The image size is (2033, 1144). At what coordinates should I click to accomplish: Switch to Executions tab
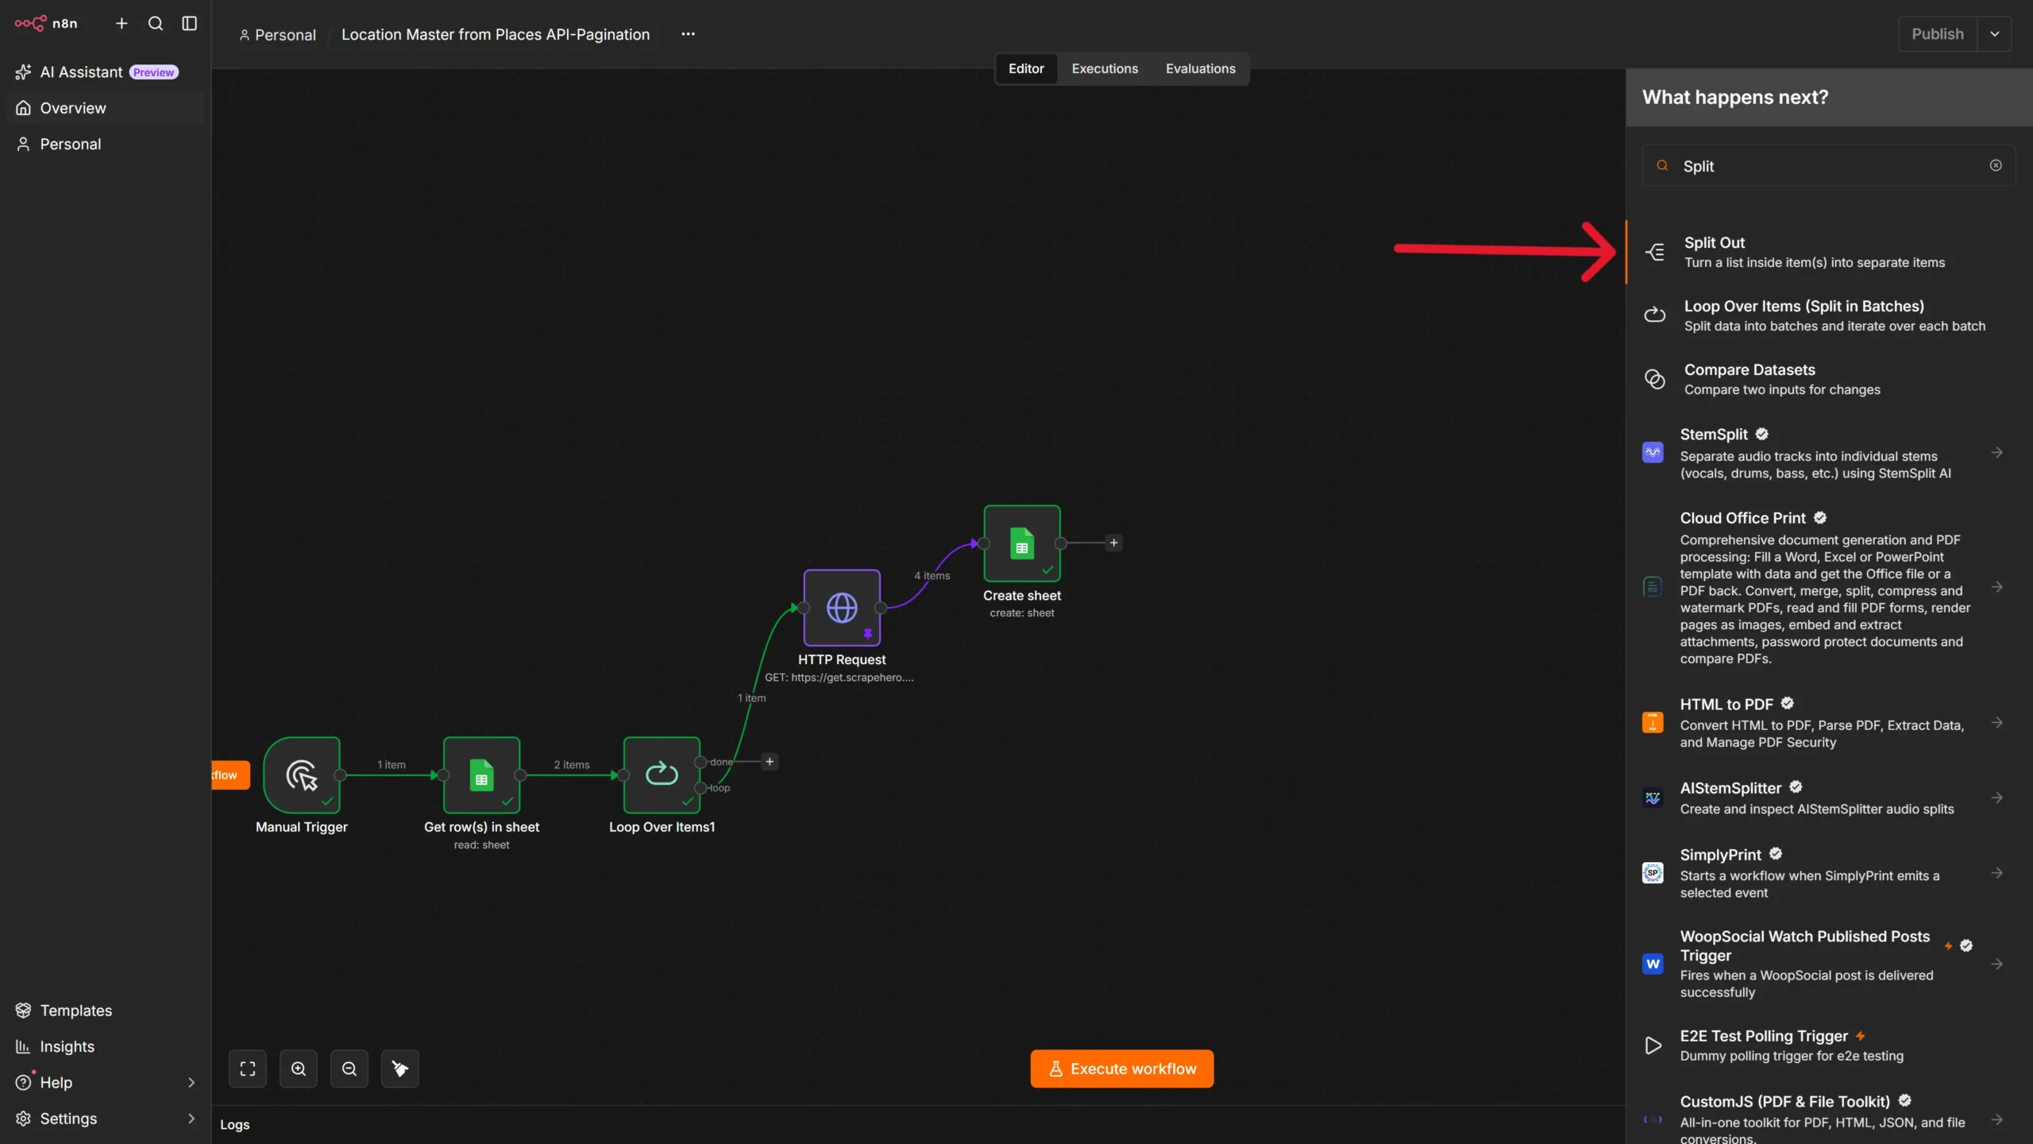(x=1105, y=68)
